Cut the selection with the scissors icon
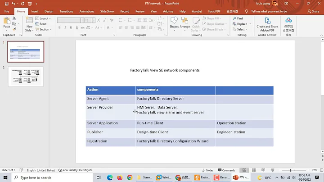The image size is (324, 182). [x=14, y=18]
